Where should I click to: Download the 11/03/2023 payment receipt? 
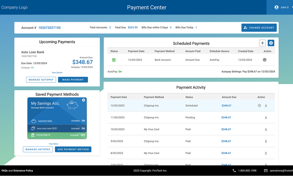[x=266, y=118]
